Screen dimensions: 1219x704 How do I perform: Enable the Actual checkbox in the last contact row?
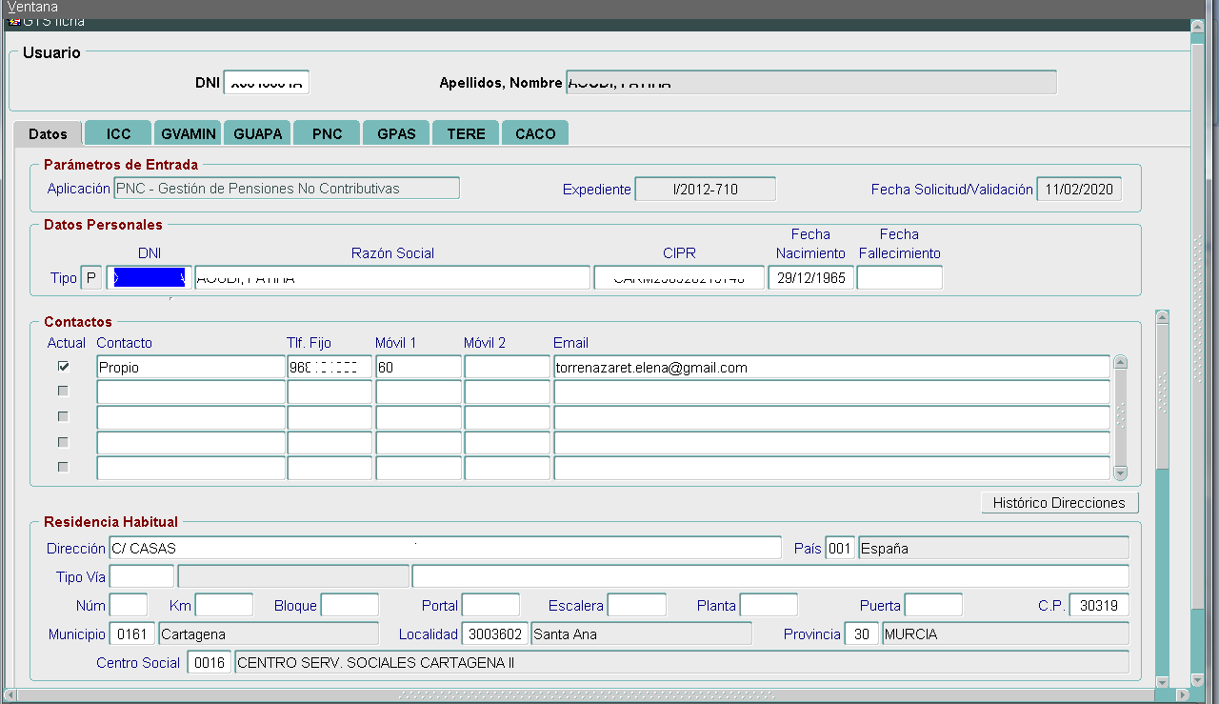point(64,467)
